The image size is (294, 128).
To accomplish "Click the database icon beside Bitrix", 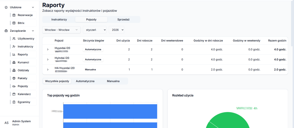I will [x=14, y=23].
